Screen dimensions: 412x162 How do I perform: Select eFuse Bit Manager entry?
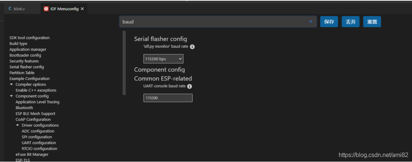coord(32,154)
